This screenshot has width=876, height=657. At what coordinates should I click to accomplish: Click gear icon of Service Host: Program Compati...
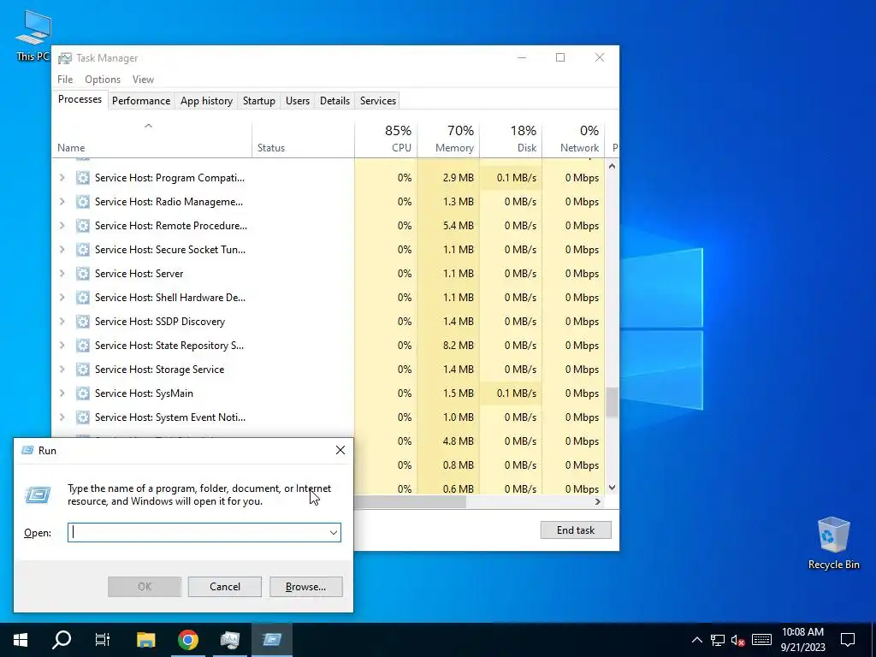point(83,178)
